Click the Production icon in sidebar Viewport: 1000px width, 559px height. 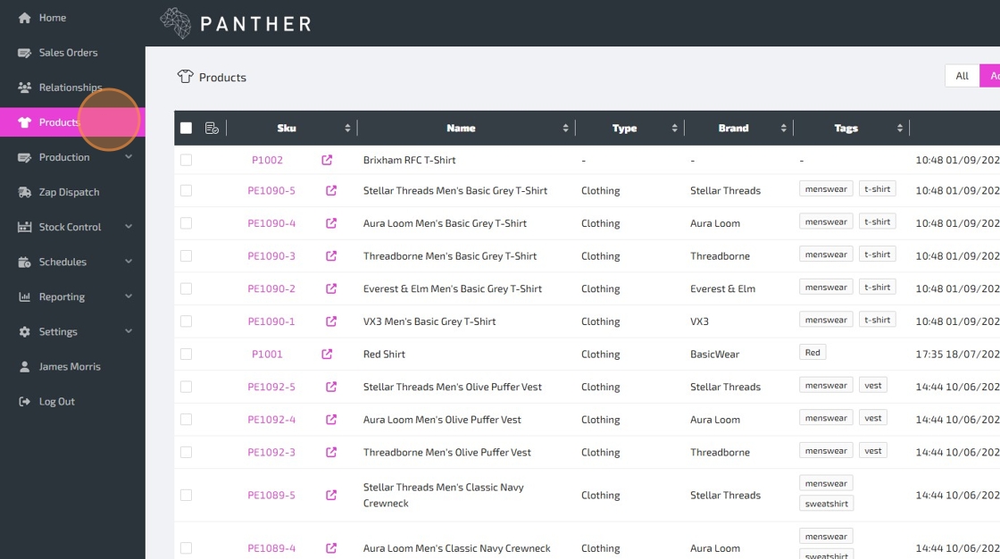tap(25, 158)
